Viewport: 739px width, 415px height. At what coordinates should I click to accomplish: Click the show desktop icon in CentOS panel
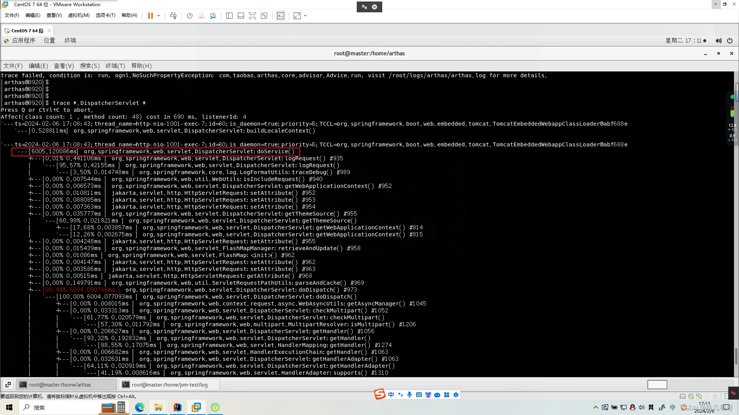[8, 385]
